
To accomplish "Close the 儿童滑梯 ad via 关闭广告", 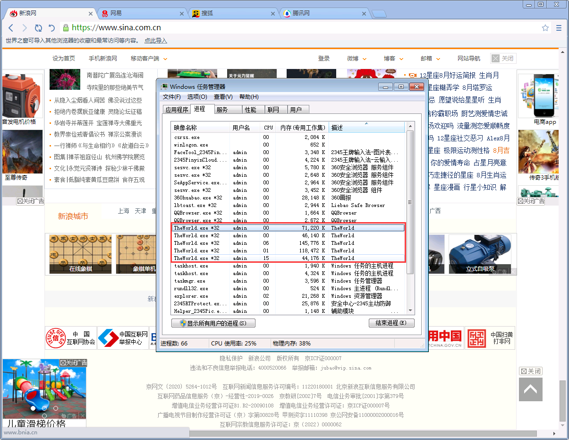I will click(73, 362).
